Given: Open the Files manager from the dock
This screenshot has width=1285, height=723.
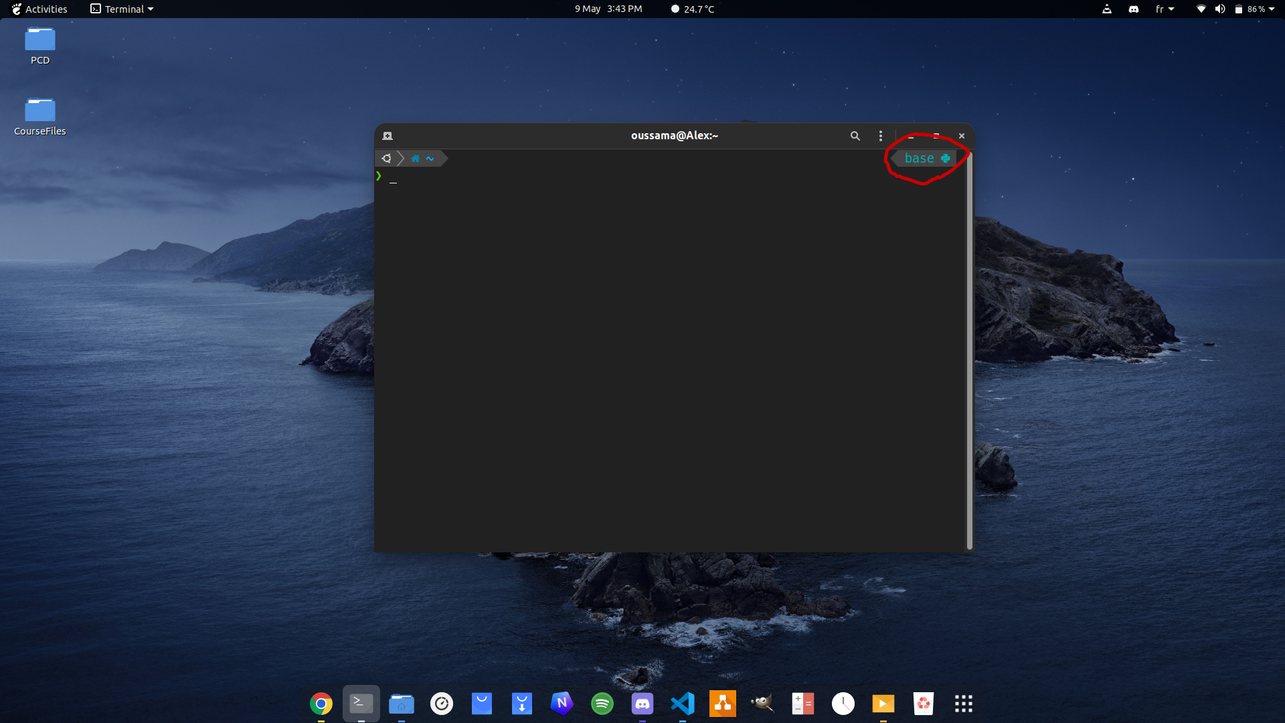Looking at the screenshot, I should (402, 704).
